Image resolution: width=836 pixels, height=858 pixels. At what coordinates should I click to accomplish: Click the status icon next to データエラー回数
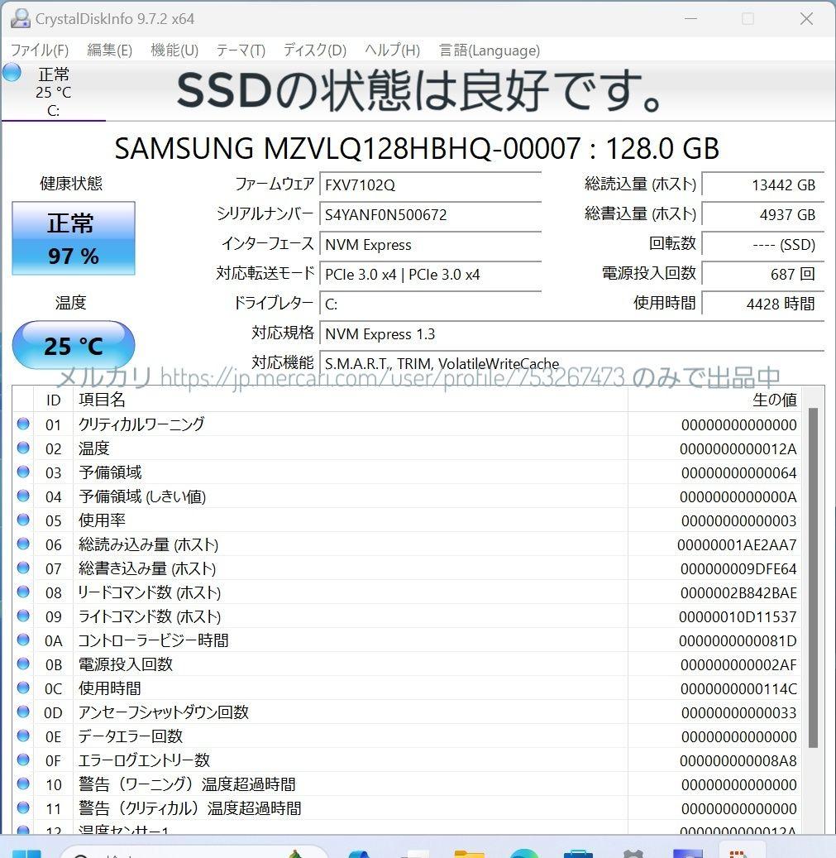coord(22,736)
